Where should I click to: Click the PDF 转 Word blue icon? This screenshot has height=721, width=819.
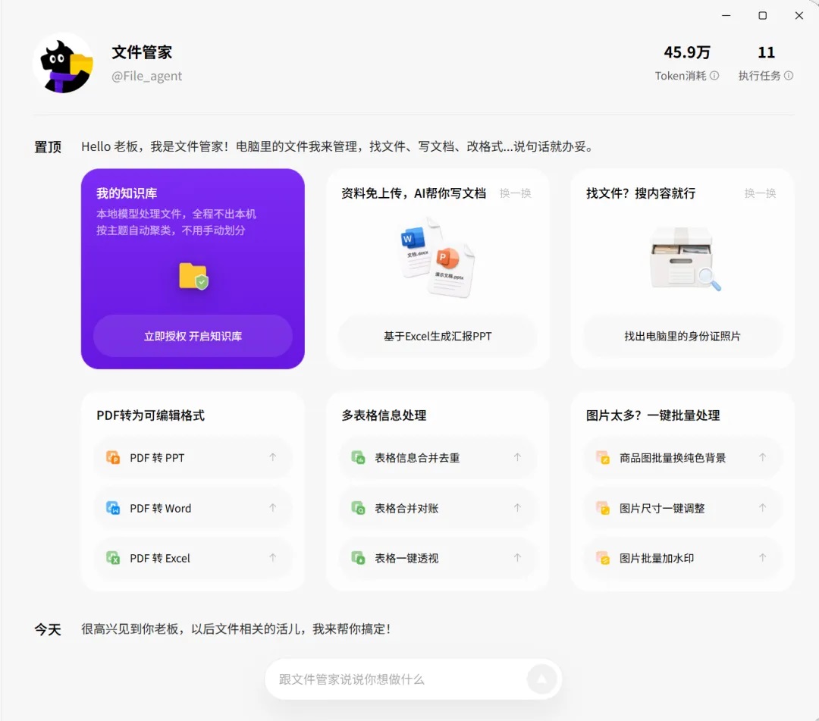[113, 507]
